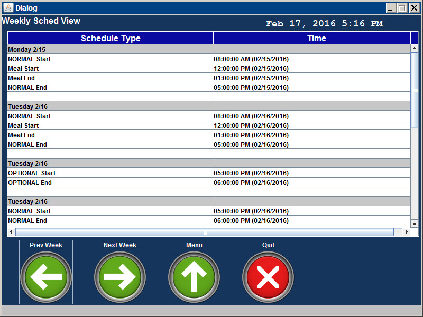Select the Monday 2/15 header row
Viewport: 423px width, 317px height.
tap(110, 49)
